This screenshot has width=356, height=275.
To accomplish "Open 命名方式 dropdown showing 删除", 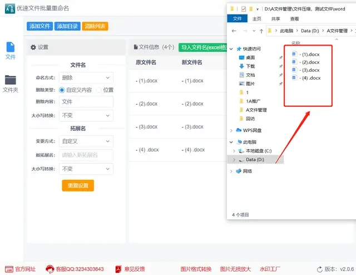I will coord(86,78).
